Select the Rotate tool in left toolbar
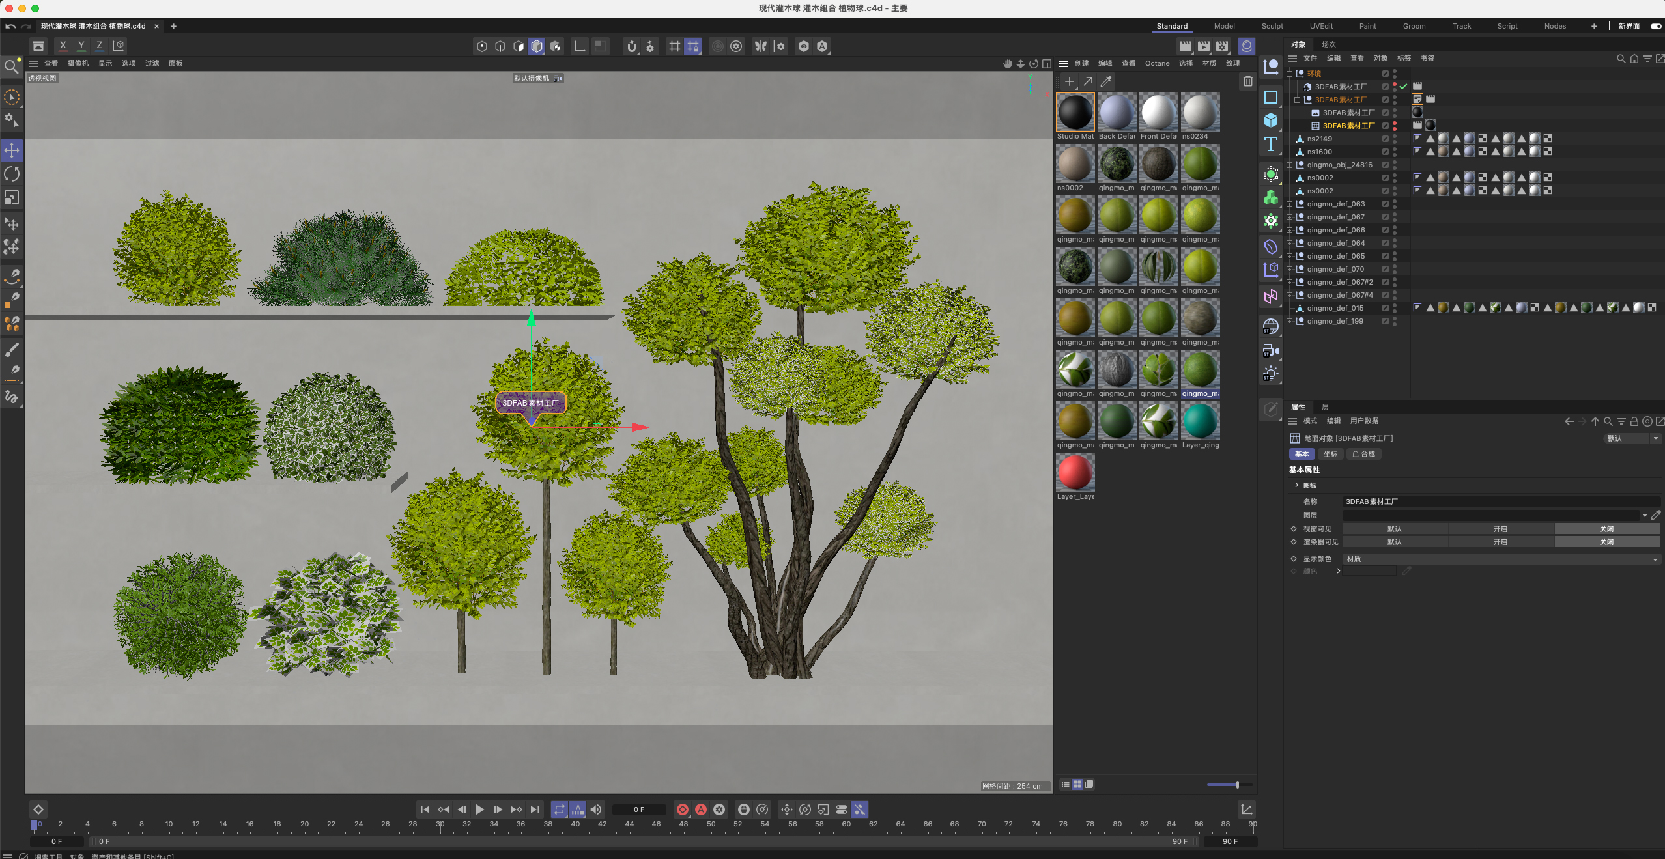 12,174
